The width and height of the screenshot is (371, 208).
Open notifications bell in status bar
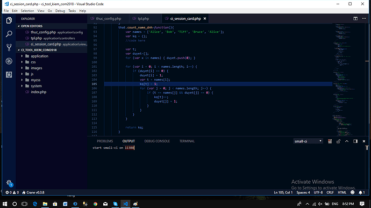click(361, 192)
